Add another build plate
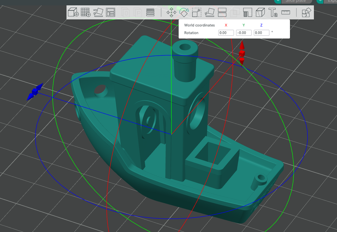 pyautogui.click(x=86, y=12)
